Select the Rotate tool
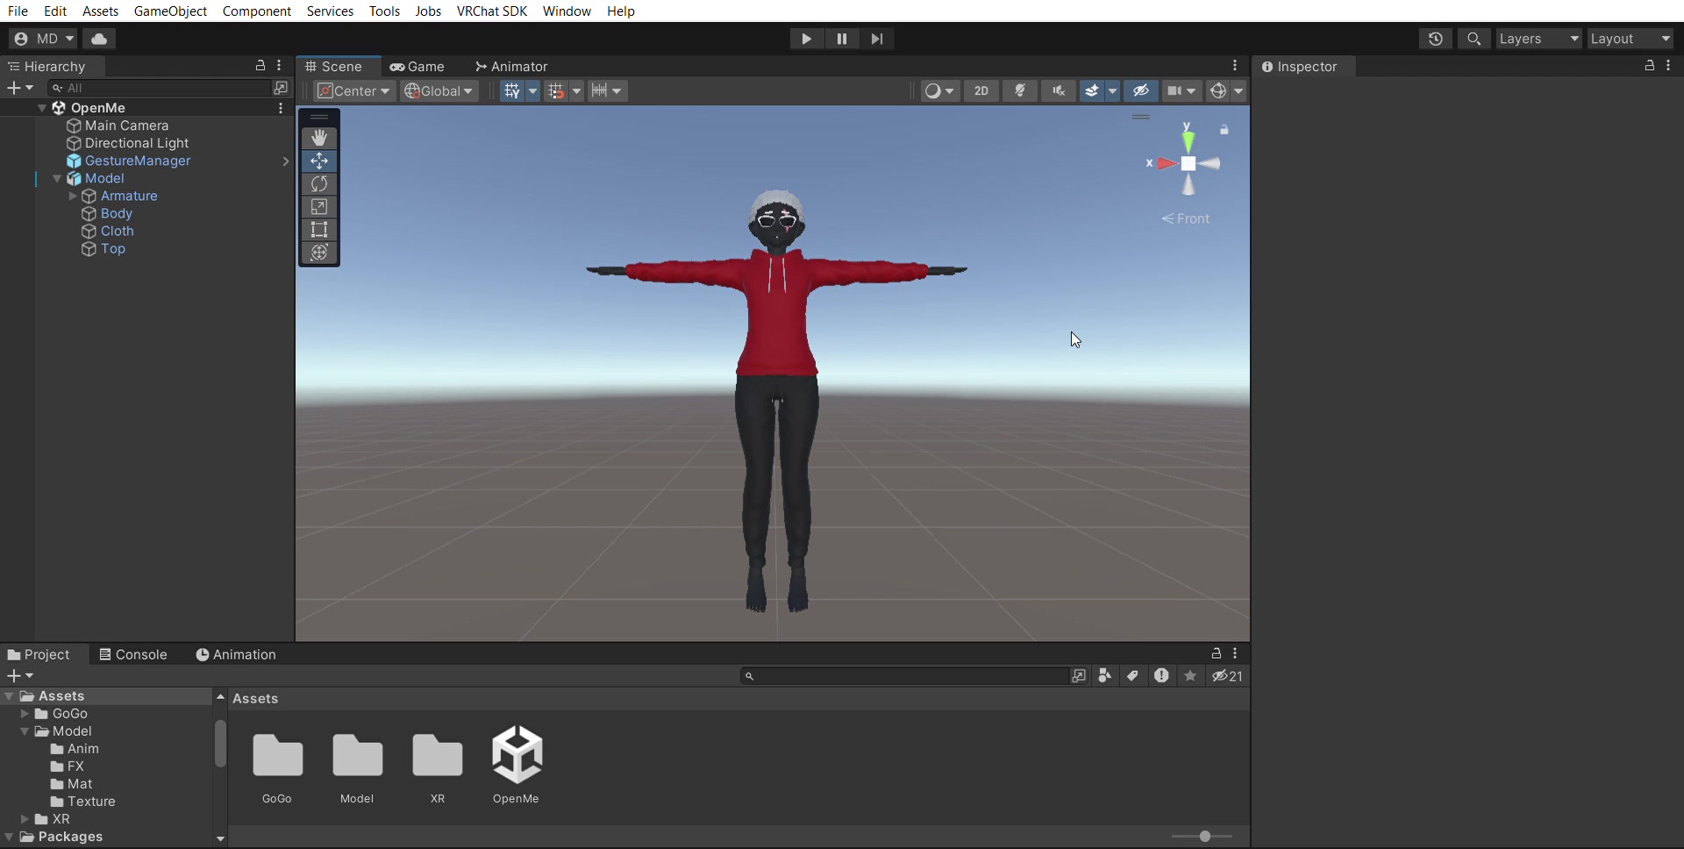 click(319, 184)
